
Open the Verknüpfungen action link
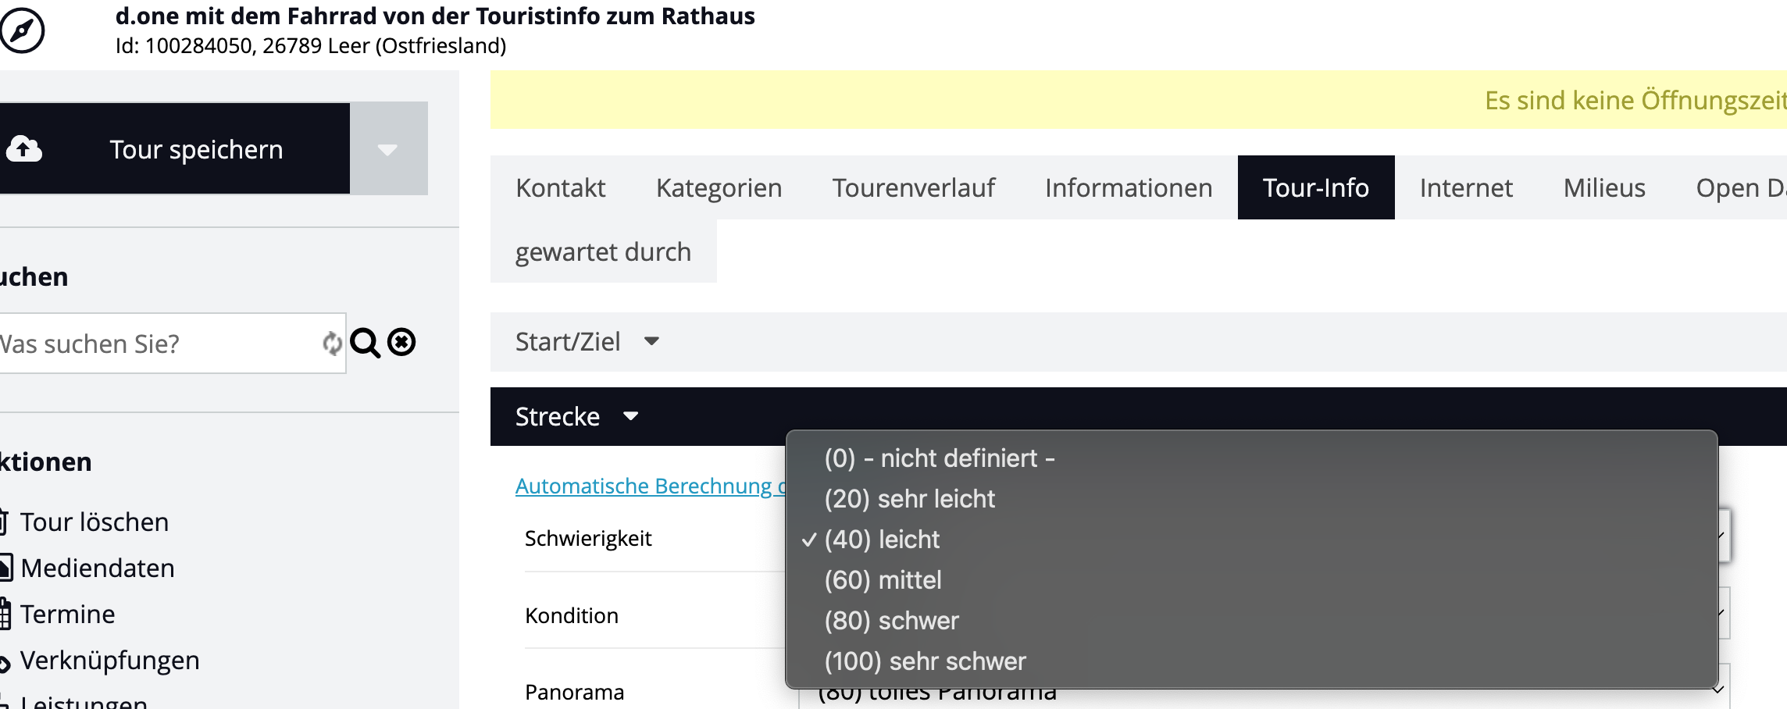click(109, 661)
